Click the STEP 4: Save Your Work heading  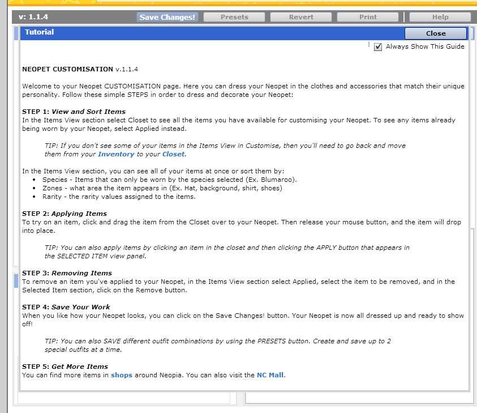pos(66,307)
